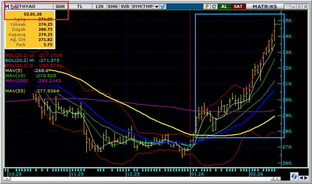Click the blue sync icon at bottom right
Viewport: 312px width, 184px height.
294,176
